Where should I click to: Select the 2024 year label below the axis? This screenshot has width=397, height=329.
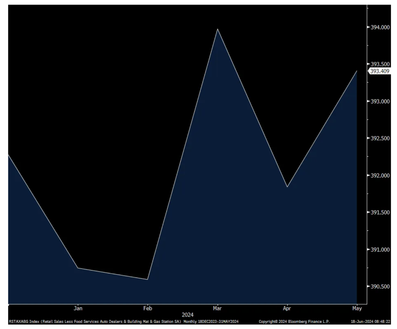click(x=188, y=315)
